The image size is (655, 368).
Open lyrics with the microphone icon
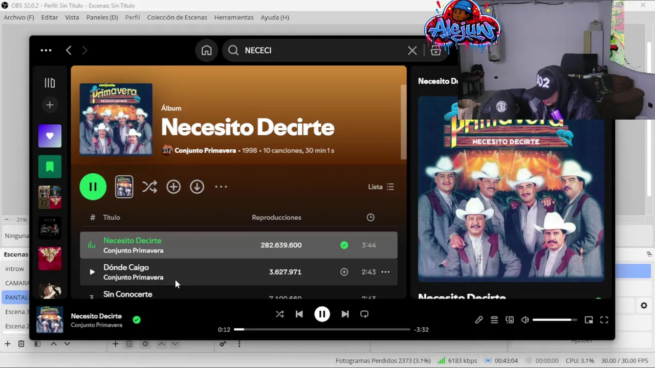click(479, 320)
